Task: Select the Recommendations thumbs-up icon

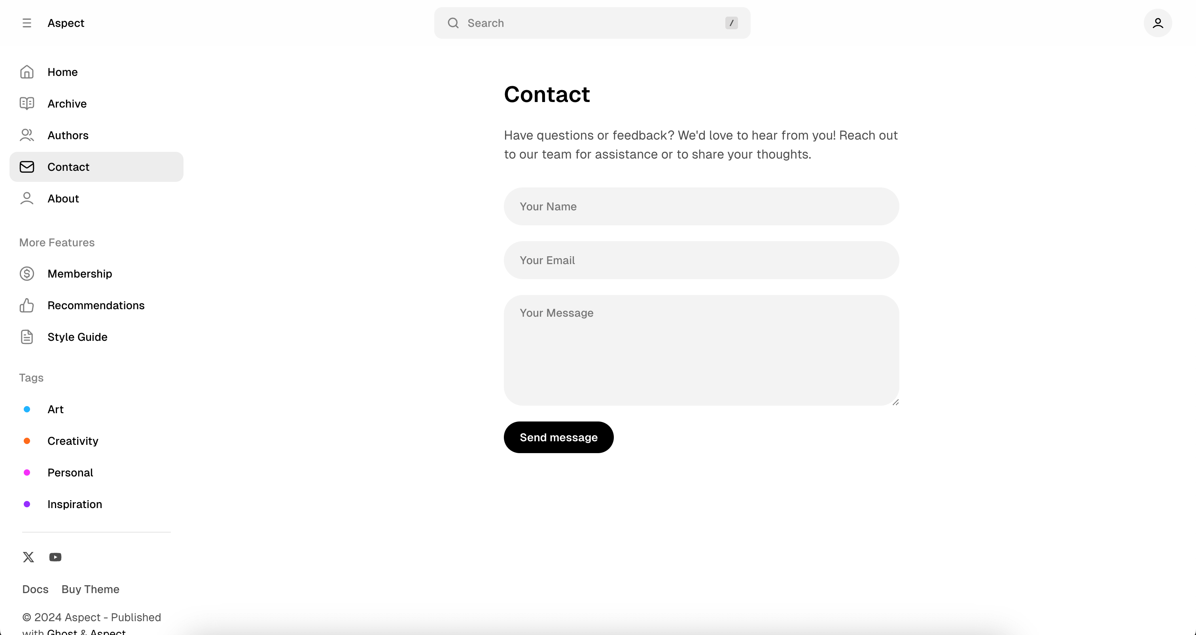Action: [x=26, y=305]
